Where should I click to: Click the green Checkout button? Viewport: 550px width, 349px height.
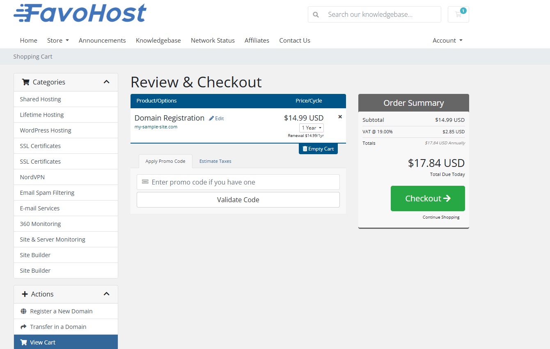click(428, 198)
